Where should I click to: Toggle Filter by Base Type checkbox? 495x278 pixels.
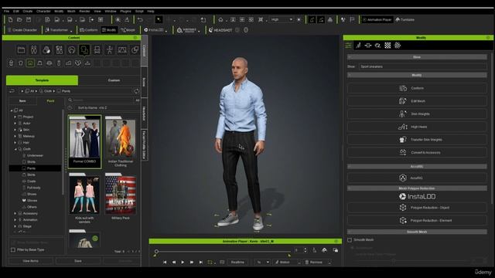tap(13, 249)
